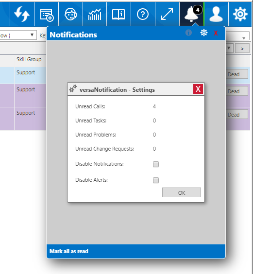Click the notifications bell icon
The height and width of the screenshot is (274, 253).
pyautogui.click(x=191, y=14)
